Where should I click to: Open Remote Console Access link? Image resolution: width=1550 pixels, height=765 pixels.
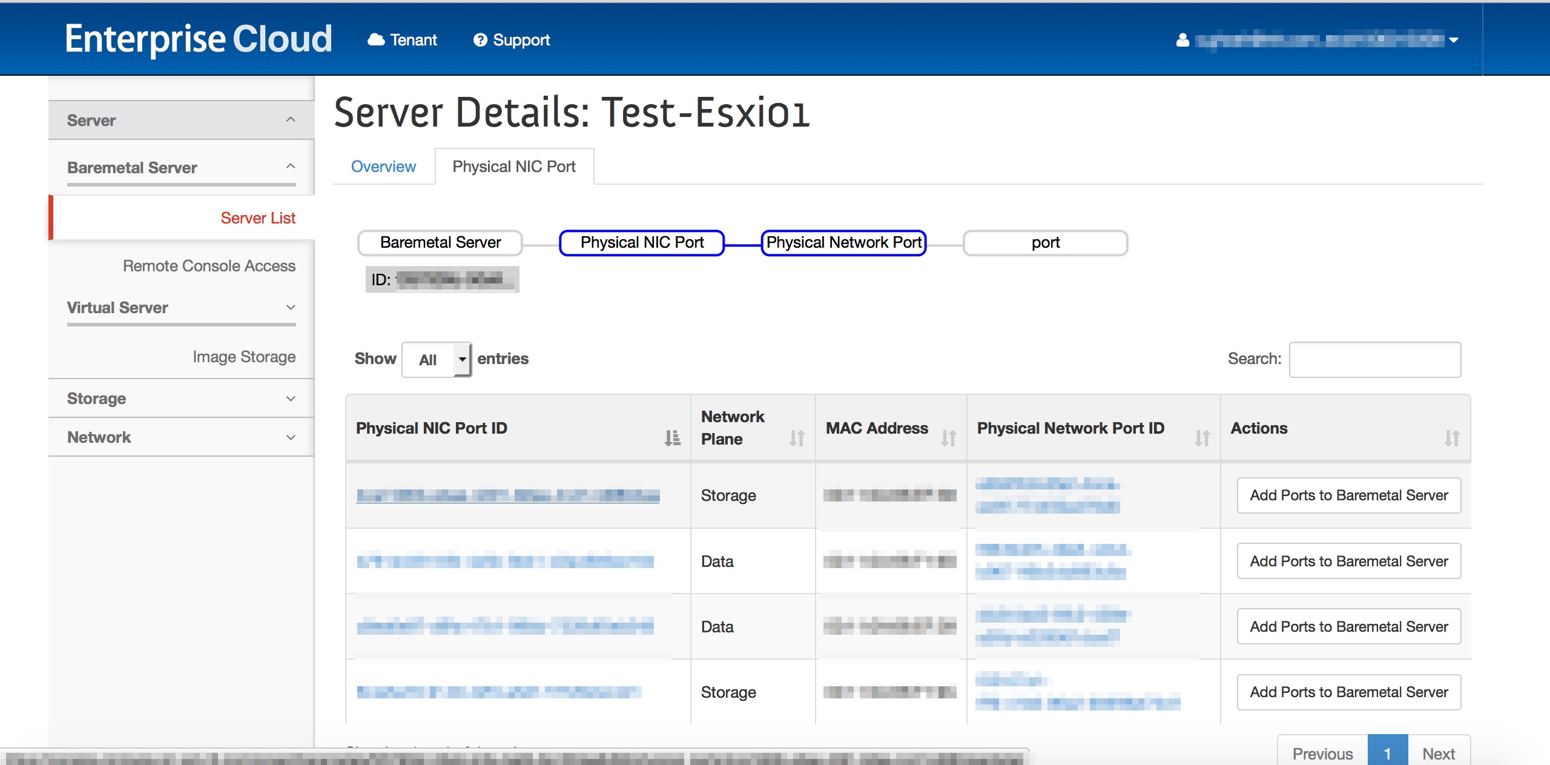(x=209, y=266)
